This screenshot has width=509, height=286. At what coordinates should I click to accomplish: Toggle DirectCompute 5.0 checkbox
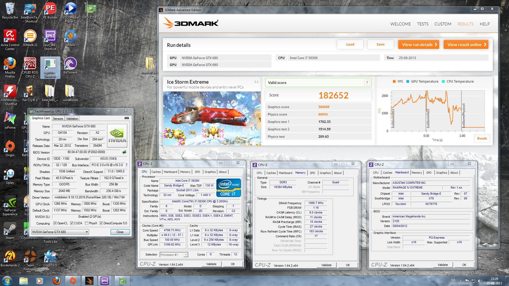pos(101,223)
